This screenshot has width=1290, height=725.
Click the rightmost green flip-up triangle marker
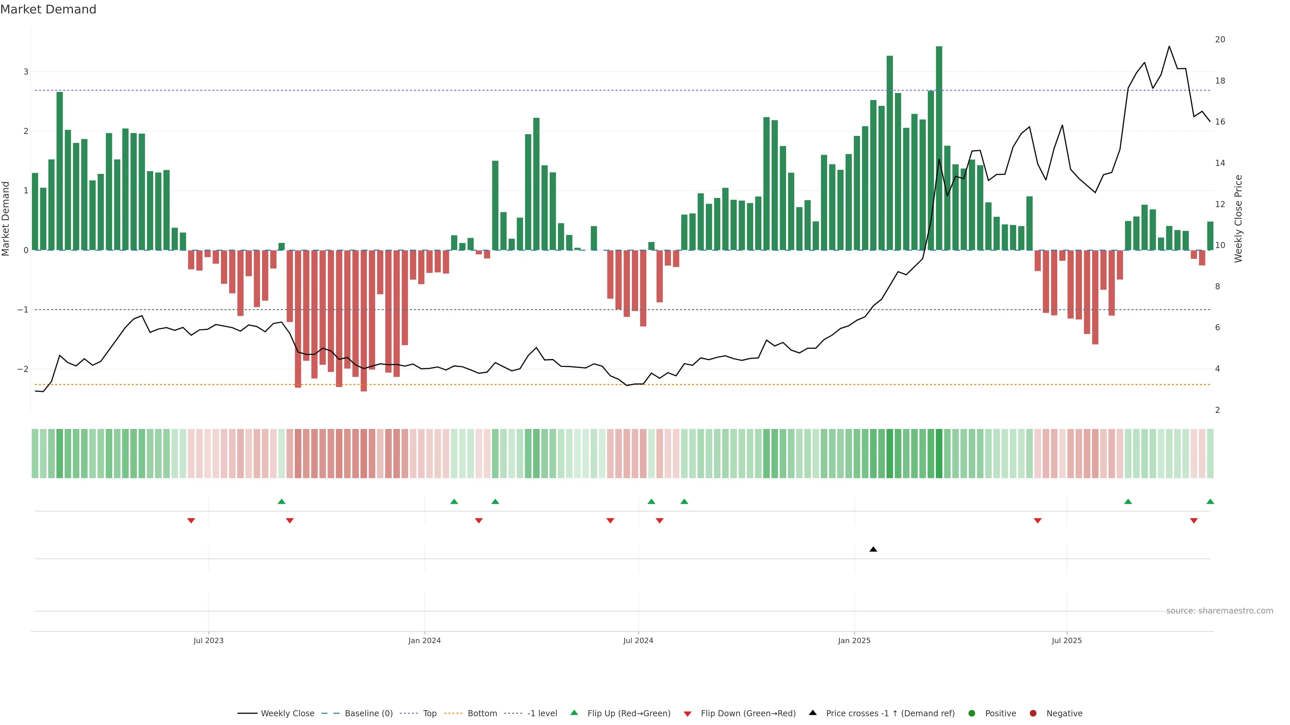click(x=1210, y=501)
